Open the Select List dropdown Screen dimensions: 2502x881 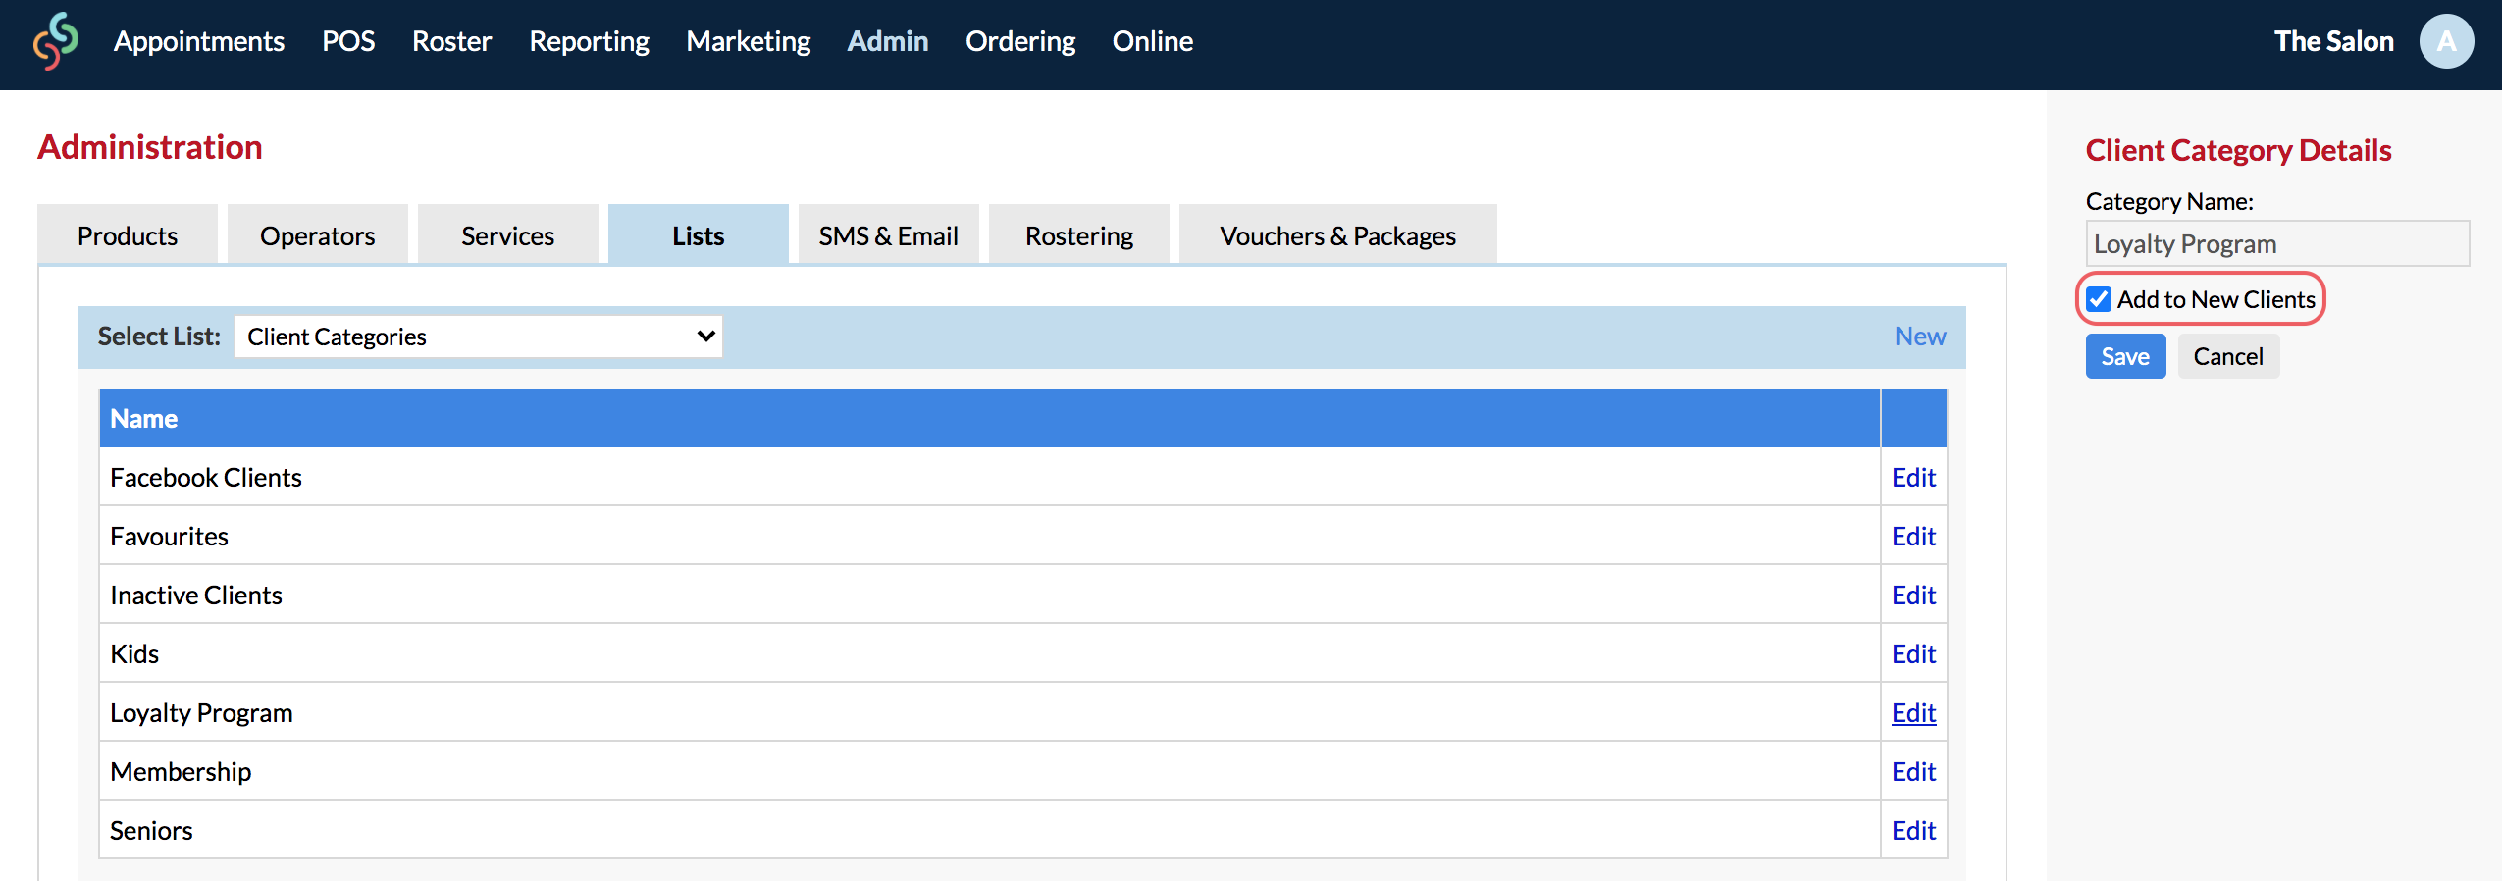click(x=479, y=337)
